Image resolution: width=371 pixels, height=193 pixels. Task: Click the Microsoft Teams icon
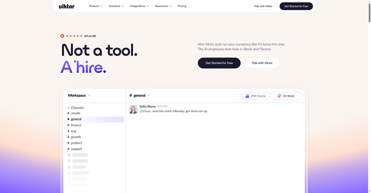pos(247,96)
